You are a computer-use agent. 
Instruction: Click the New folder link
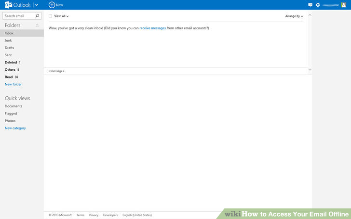tap(13, 84)
